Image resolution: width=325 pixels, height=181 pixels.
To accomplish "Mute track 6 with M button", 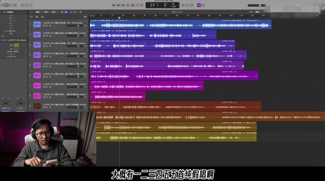I will click(44, 76).
